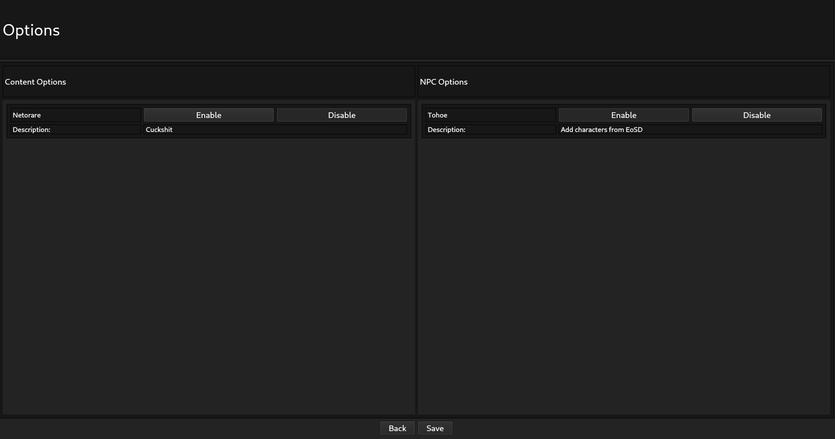The width and height of the screenshot is (835, 439).
Task: Select the Netorare option name field
Action: (x=76, y=115)
